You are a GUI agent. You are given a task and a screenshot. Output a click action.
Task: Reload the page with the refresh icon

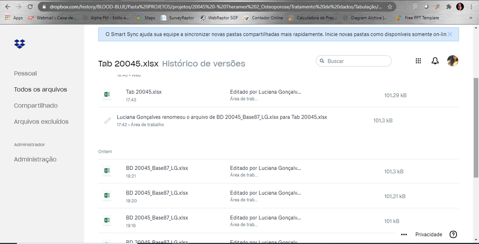pos(30,6)
